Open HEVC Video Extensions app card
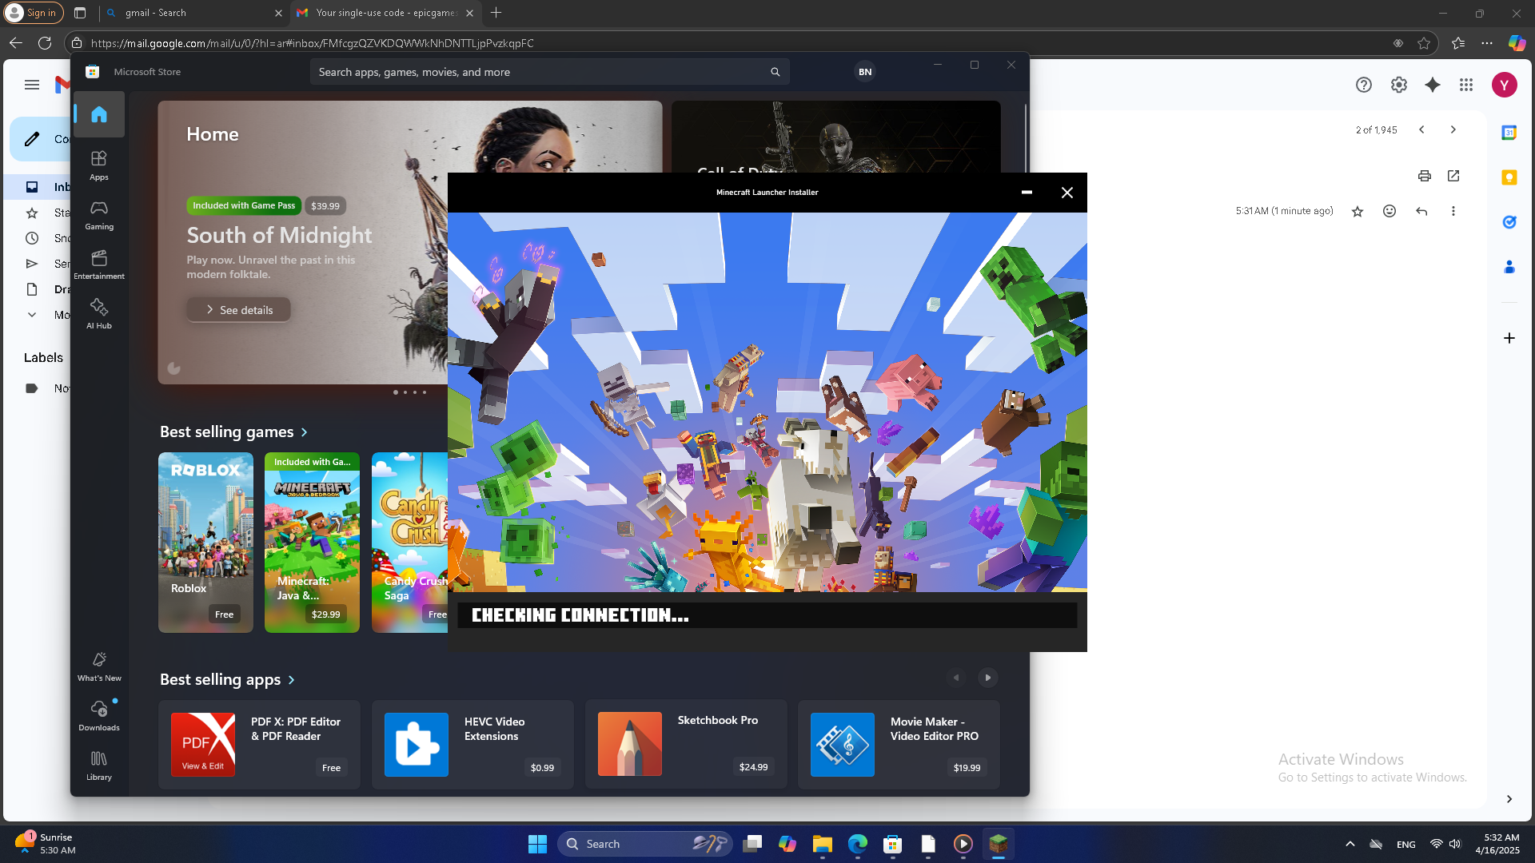 coord(472,745)
